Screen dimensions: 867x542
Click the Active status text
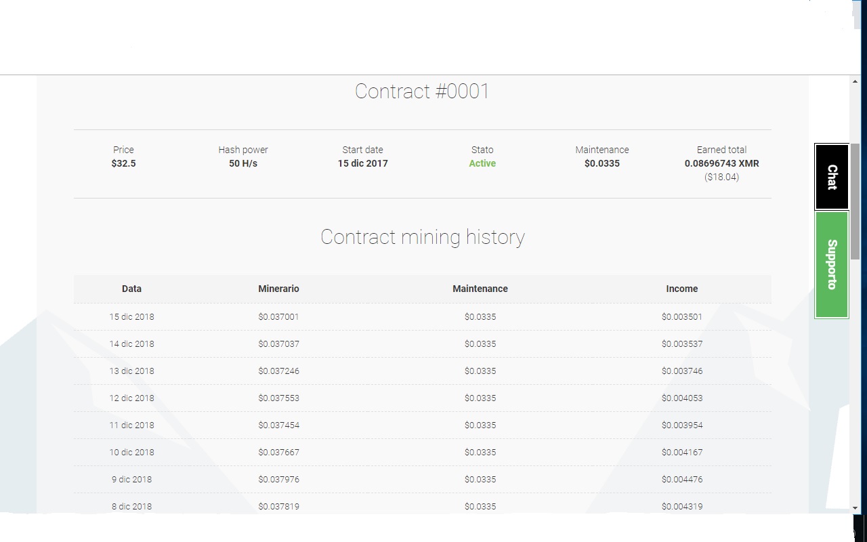pyautogui.click(x=482, y=163)
